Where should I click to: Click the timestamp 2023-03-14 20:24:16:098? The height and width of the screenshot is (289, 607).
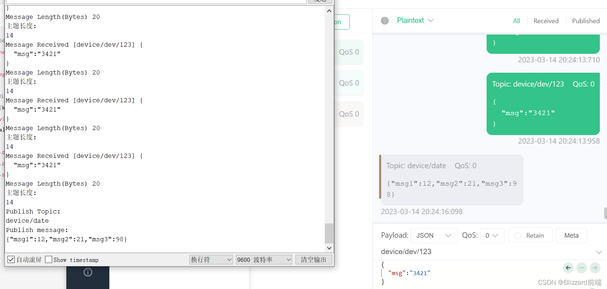coord(422,212)
